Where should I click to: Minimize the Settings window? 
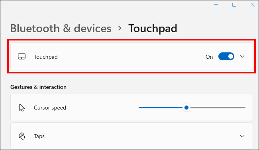216,5
